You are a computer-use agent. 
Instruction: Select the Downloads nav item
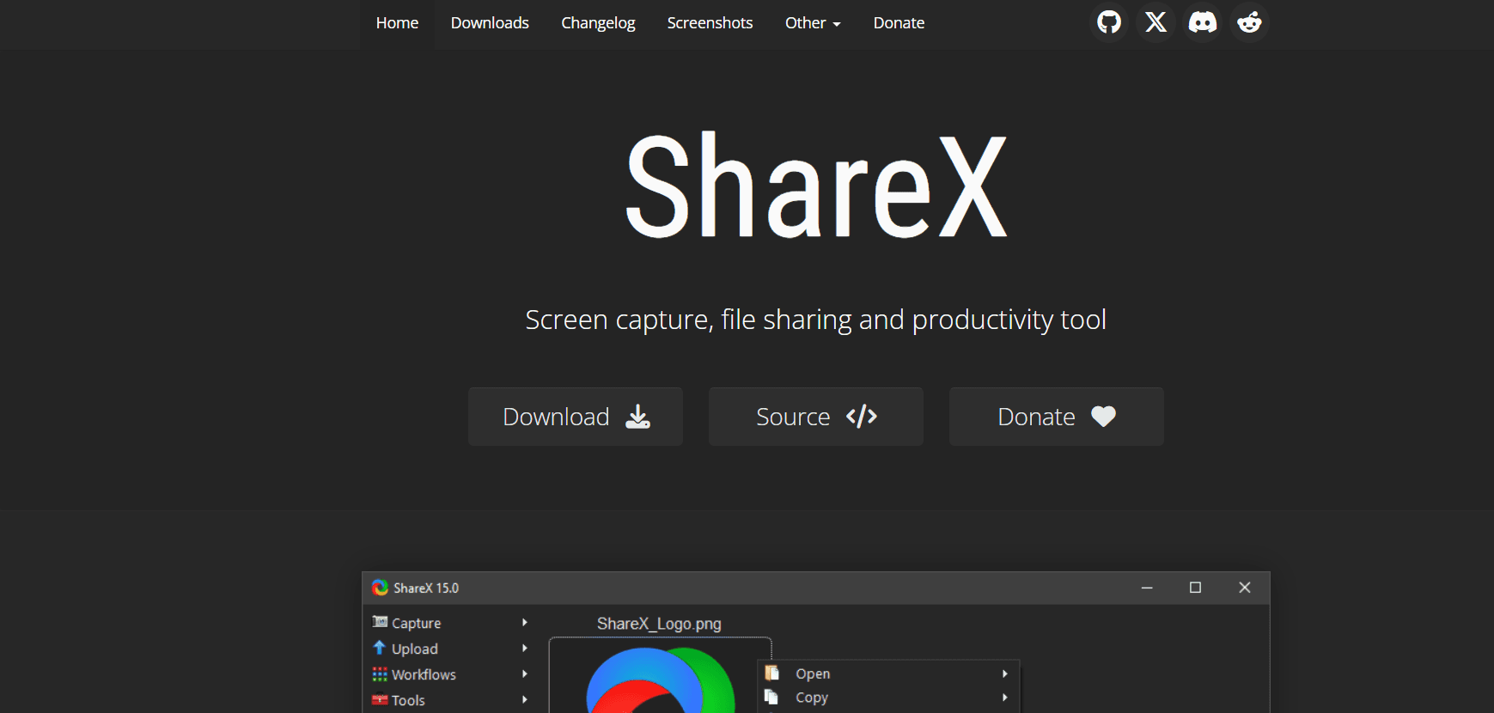490,23
